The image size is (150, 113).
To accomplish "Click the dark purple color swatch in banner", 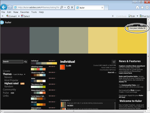I will tap(15, 40).
